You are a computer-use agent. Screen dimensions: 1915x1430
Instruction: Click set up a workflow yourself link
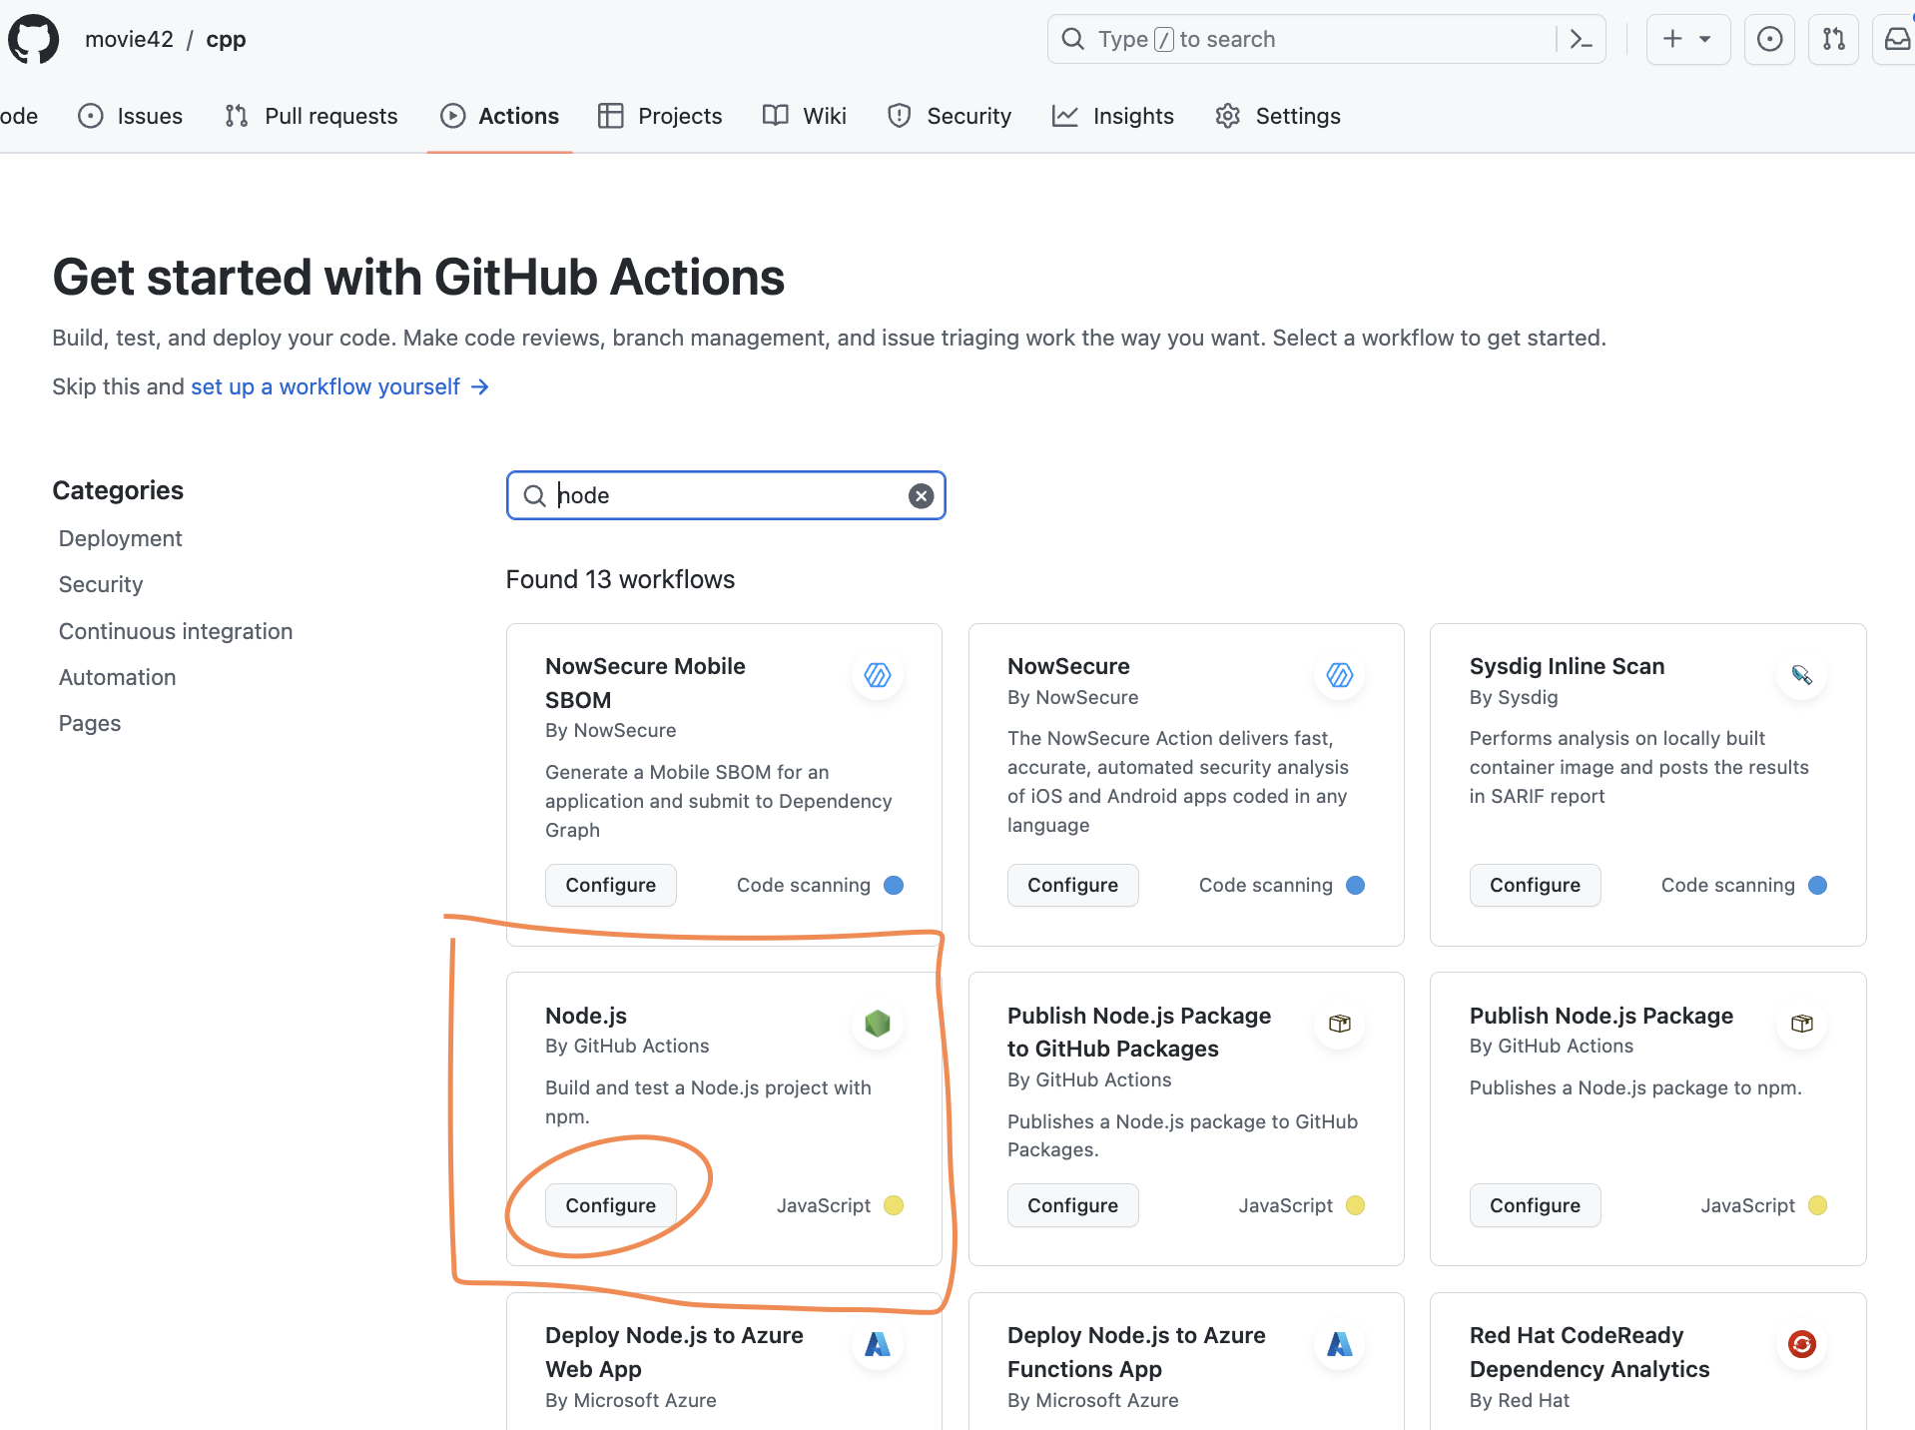point(339,386)
